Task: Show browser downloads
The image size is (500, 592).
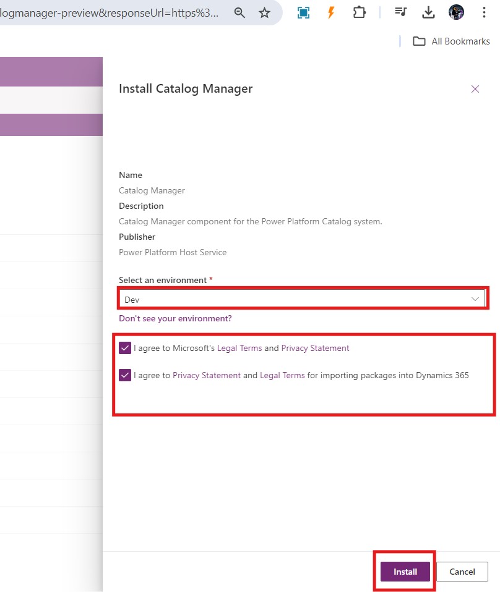Action: [428, 12]
